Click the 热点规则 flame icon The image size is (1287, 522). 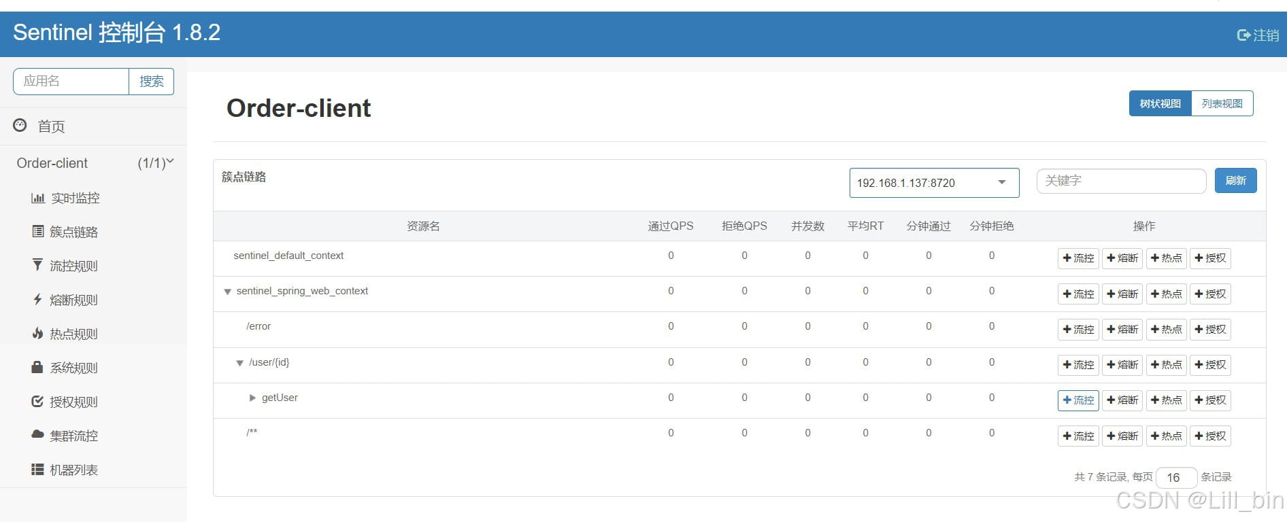click(37, 332)
